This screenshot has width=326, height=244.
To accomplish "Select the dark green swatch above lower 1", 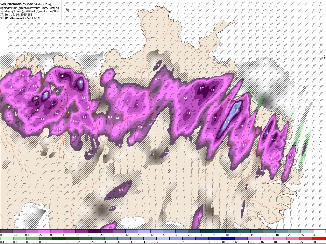I will pos(59,238).
